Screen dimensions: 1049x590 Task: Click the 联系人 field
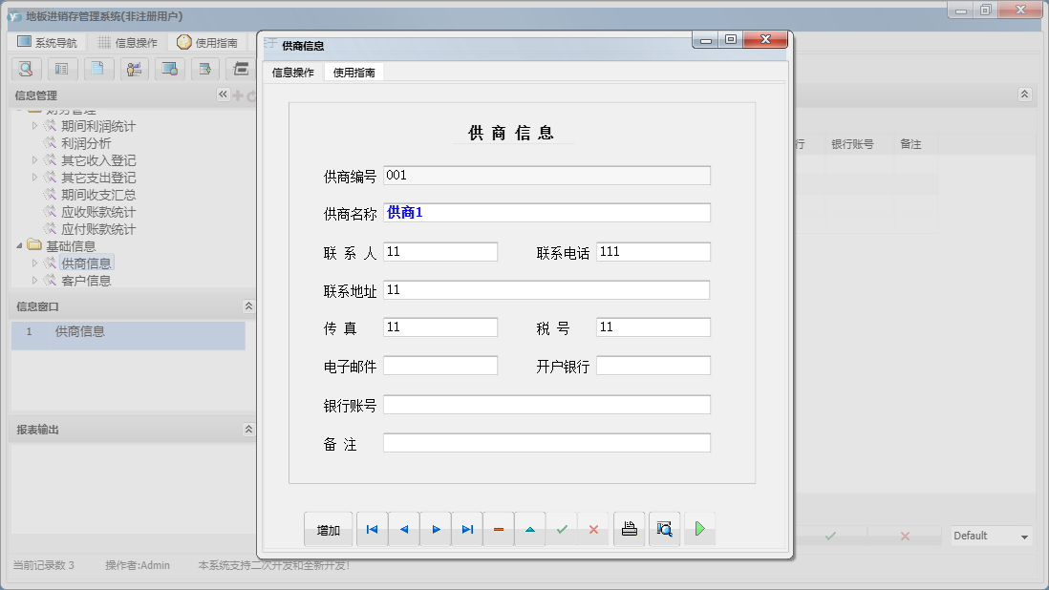(x=440, y=251)
